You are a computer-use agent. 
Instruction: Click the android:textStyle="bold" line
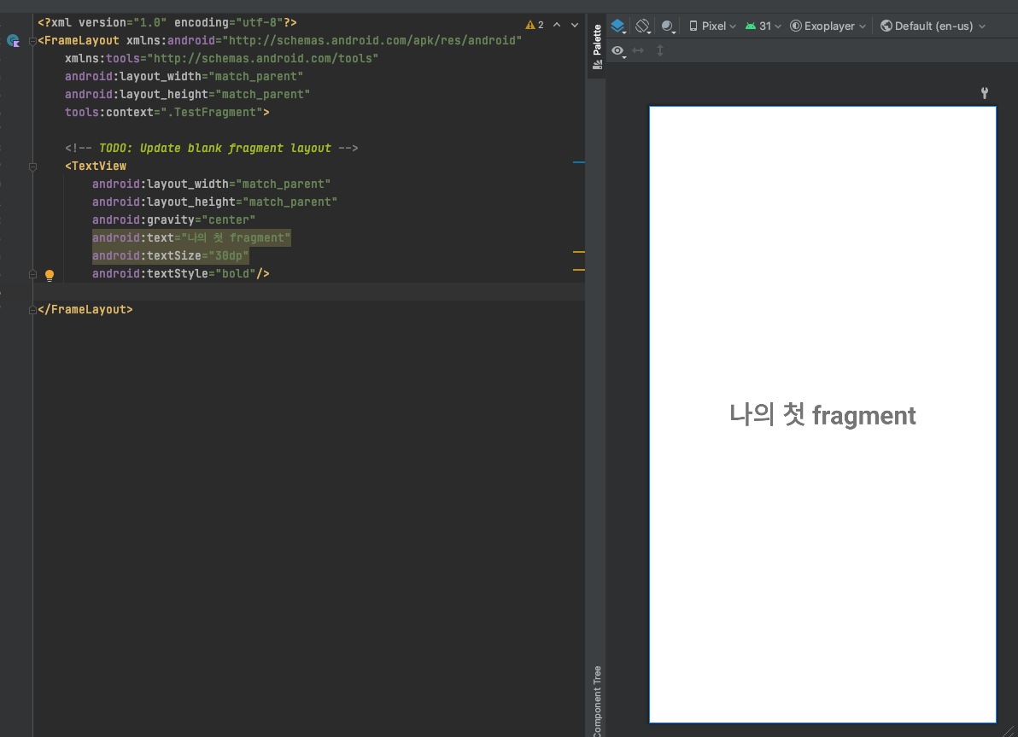coord(180,273)
